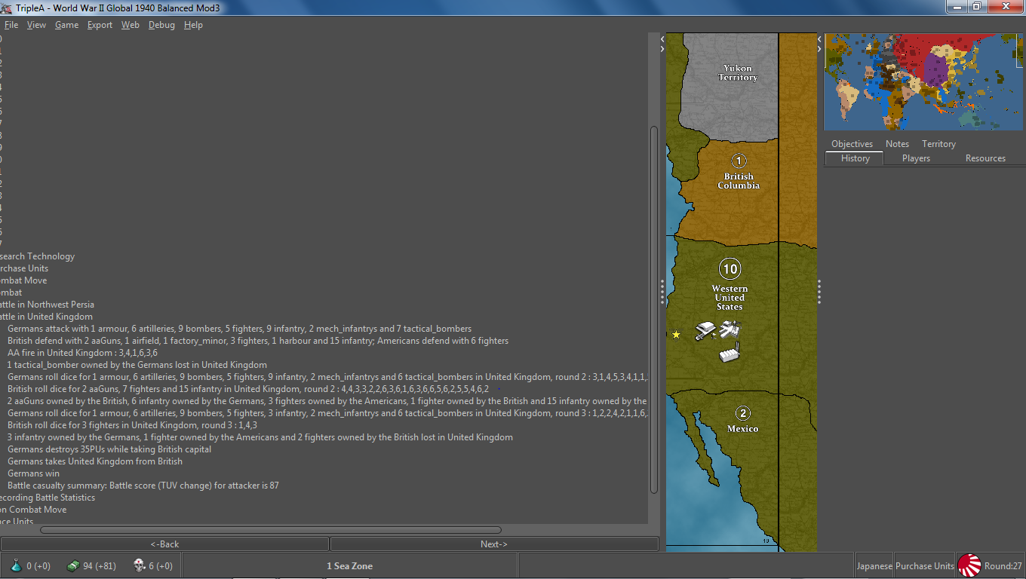Image resolution: width=1026 pixels, height=579 pixels.
Task: Open the Debug menu
Action: (161, 25)
